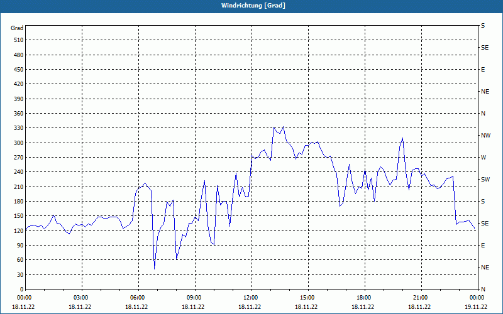Pick the "180" left axis tick label

19,202
